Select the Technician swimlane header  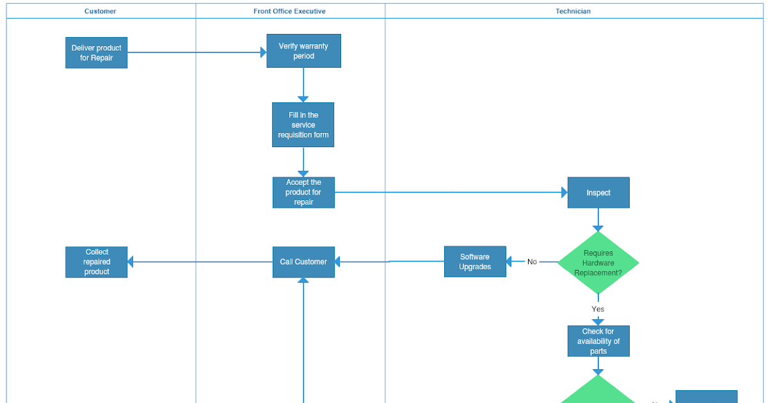(573, 11)
